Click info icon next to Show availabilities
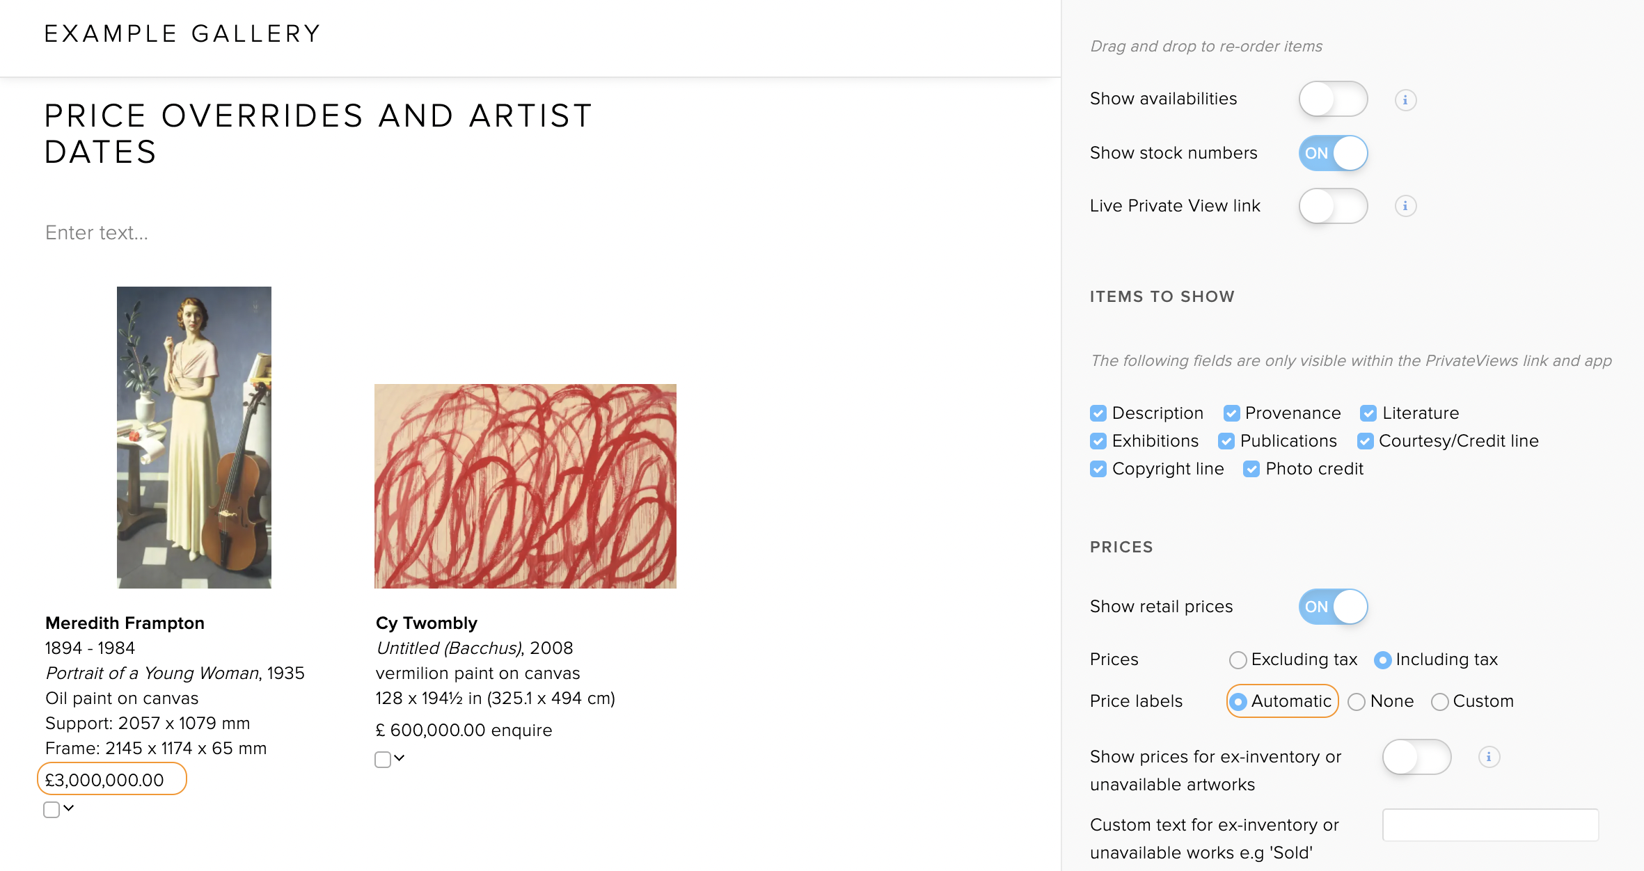Image resolution: width=1644 pixels, height=871 pixels. 1405,99
